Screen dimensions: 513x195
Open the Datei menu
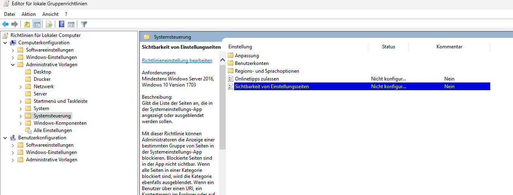(10, 14)
